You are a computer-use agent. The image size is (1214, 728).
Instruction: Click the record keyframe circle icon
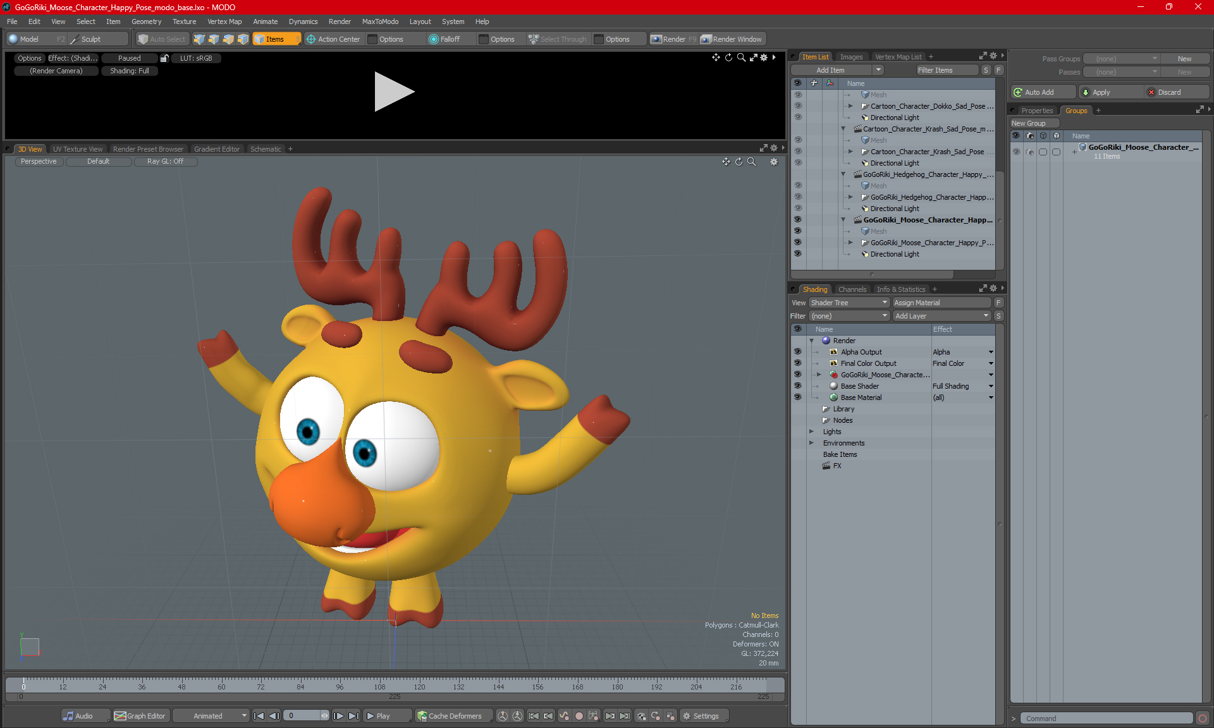pyautogui.click(x=579, y=716)
